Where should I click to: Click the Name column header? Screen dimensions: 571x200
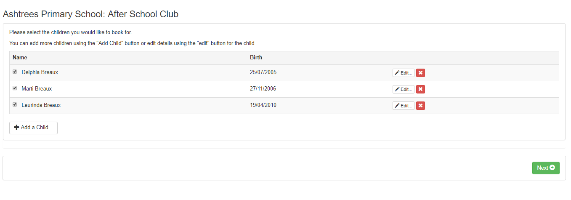tap(20, 58)
